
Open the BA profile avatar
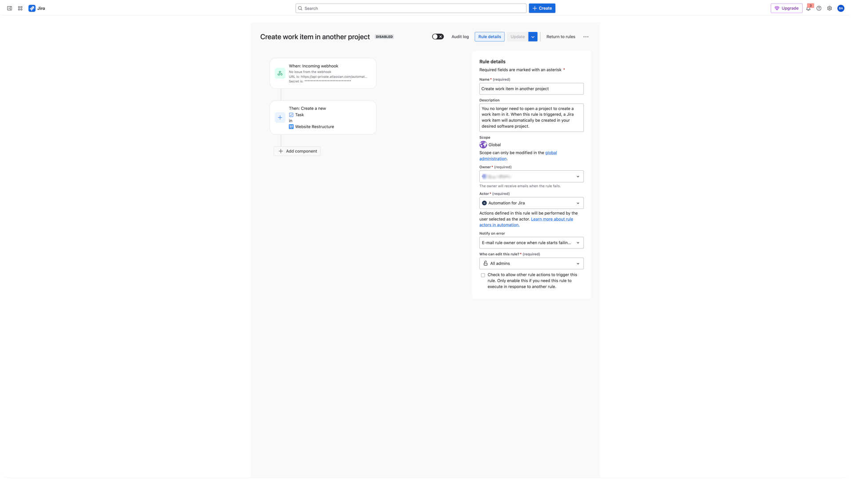point(840,8)
